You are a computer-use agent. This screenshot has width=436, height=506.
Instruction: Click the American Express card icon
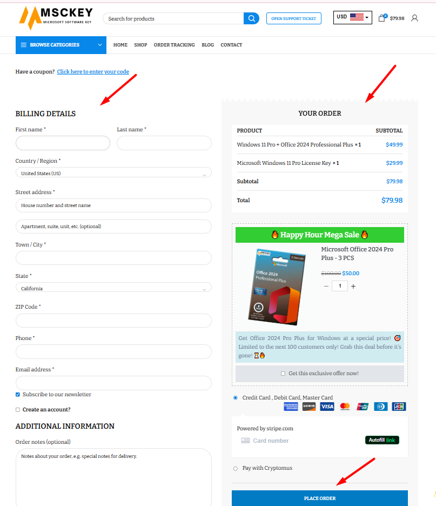291,407
